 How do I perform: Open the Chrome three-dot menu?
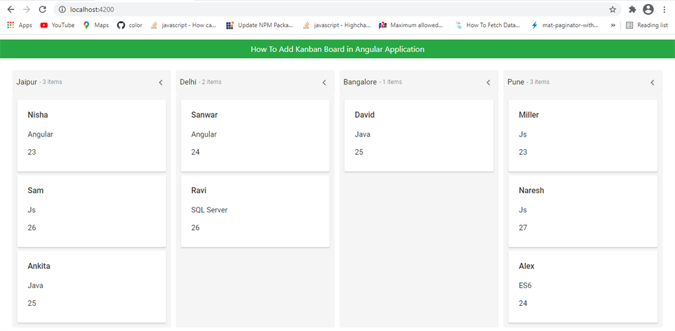click(x=664, y=10)
